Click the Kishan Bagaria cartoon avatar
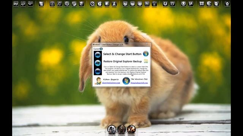 (x=98, y=81)
